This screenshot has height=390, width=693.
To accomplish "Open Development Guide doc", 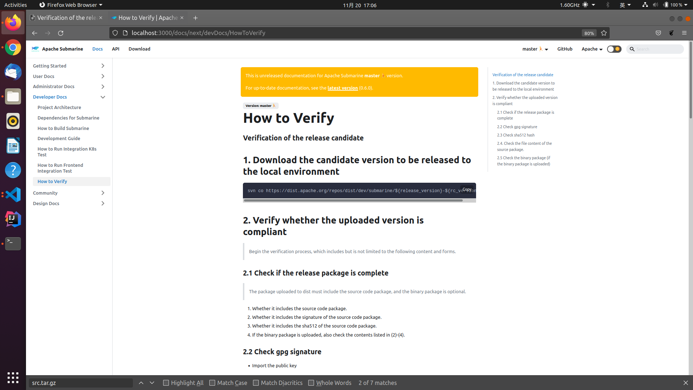I will tap(59, 138).
